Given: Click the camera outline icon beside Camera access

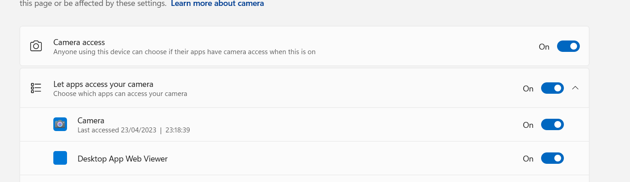Looking at the screenshot, I should coord(36,46).
